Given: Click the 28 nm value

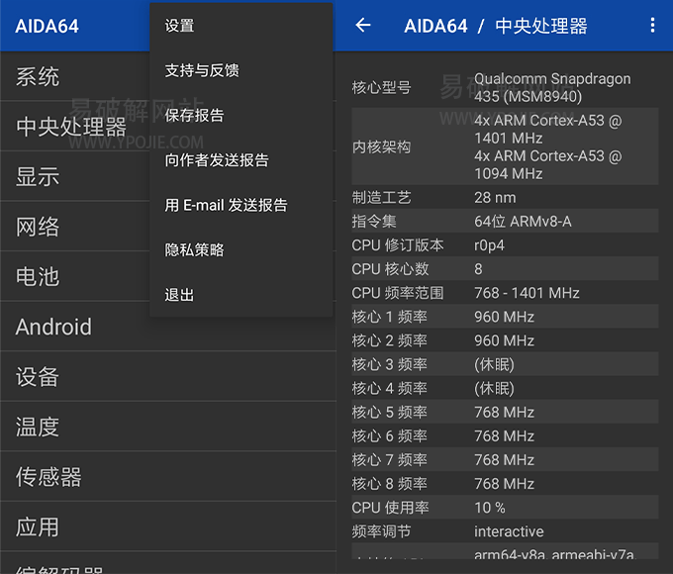Looking at the screenshot, I should [x=495, y=198].
